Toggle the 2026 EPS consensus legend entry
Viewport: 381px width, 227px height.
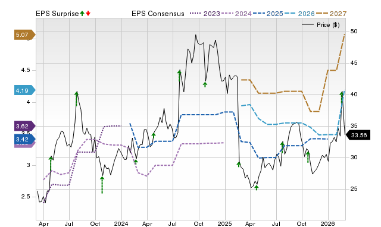[299, 14]
